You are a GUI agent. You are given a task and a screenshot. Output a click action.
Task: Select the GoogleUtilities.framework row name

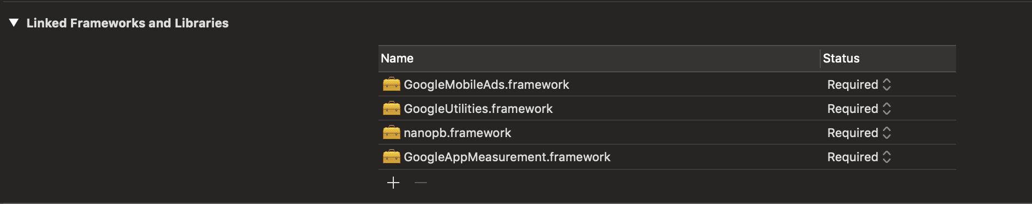tap(478, 109)
